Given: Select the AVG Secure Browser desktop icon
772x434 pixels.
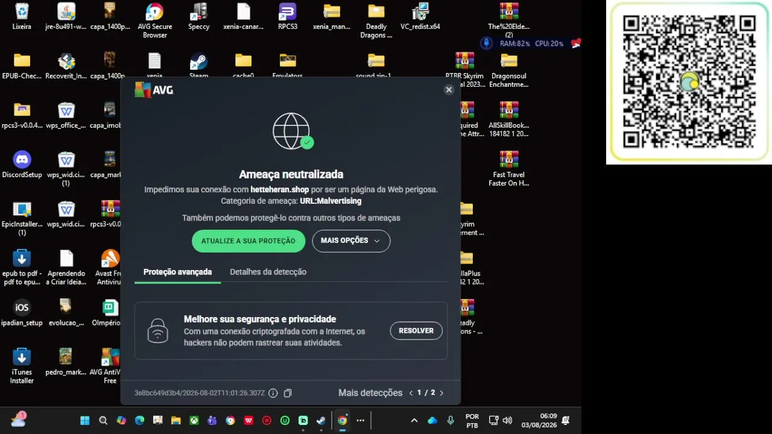Looking at the screenshot, I should 155,20.
